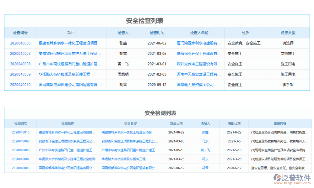The image size is (314, 188).
Task: Click the 安全检测列表 title bar
Action: coord(157,112)
